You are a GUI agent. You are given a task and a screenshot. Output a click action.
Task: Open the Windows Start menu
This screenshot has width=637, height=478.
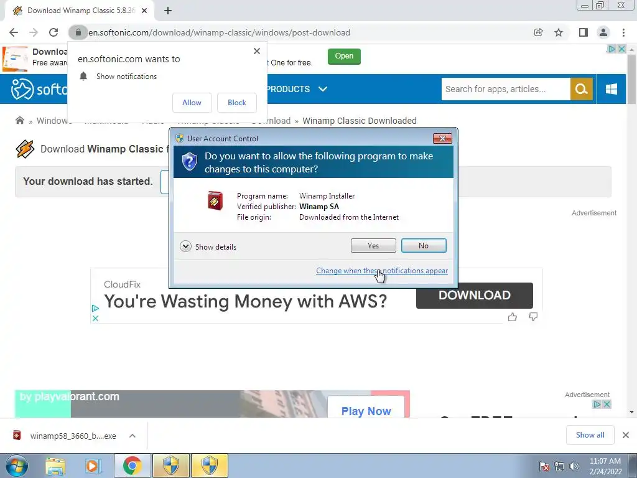[x=17, y=466]
